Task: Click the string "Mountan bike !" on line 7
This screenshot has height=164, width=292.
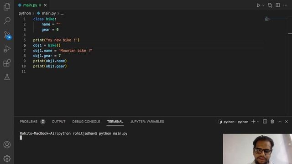Action: [x=75, y=51]
